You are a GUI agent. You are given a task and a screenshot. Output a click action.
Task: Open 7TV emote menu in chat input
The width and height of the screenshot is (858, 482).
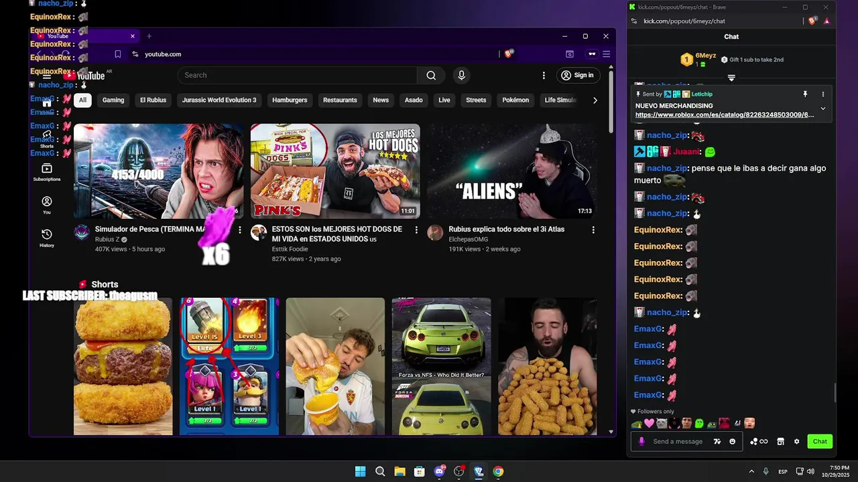coord(717,441)
